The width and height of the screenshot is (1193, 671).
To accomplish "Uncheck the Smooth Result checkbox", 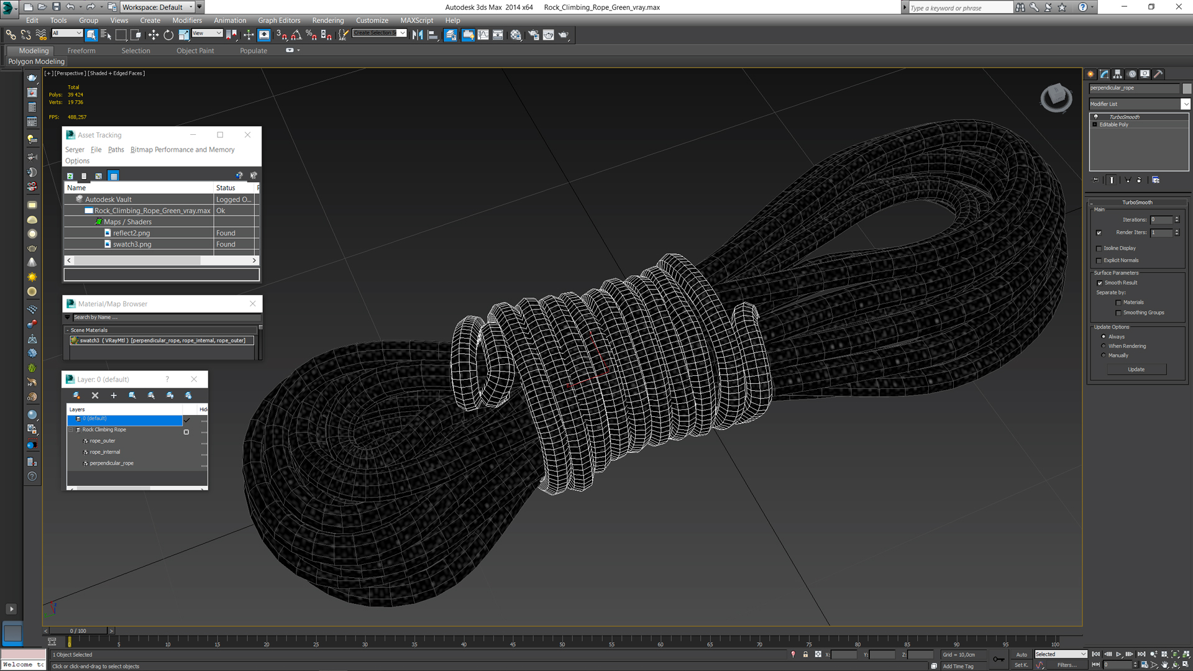I will (1100, 283).
